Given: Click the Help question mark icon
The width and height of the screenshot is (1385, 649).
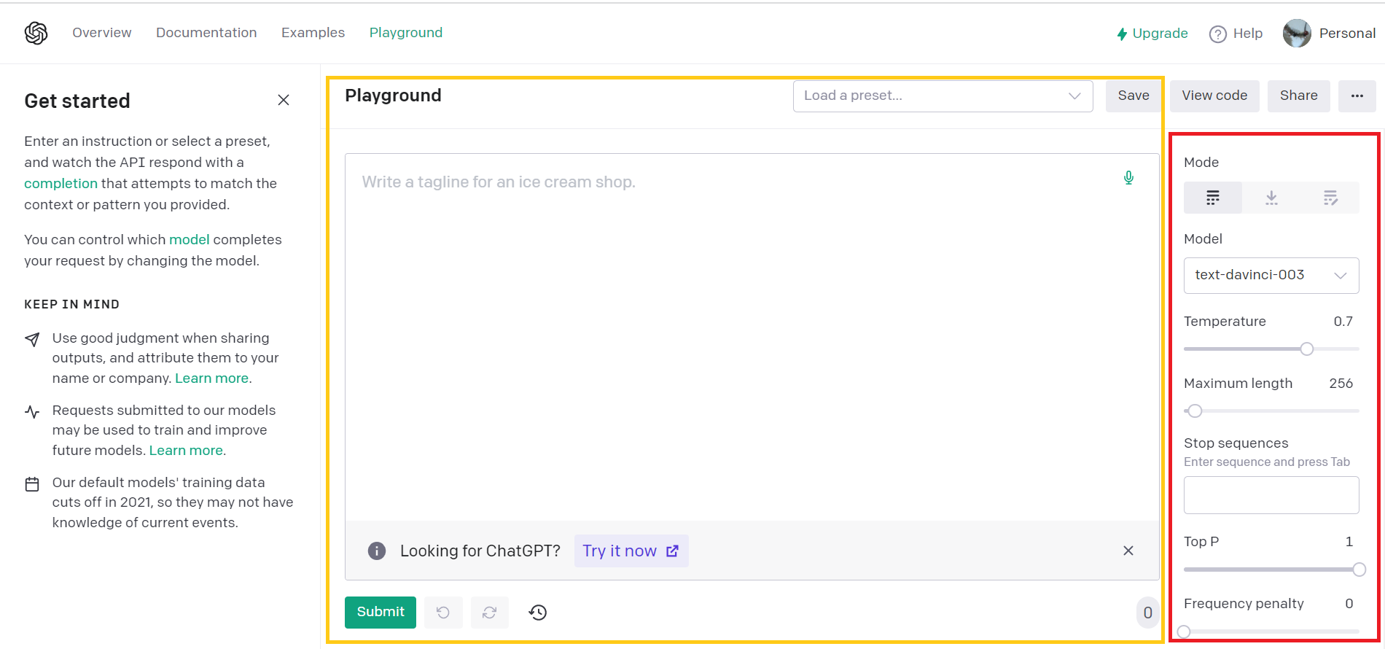Looking at the screenshot, I should [1217, 34].
